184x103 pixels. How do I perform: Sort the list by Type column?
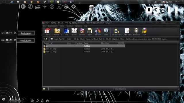(x=86, y=43)
